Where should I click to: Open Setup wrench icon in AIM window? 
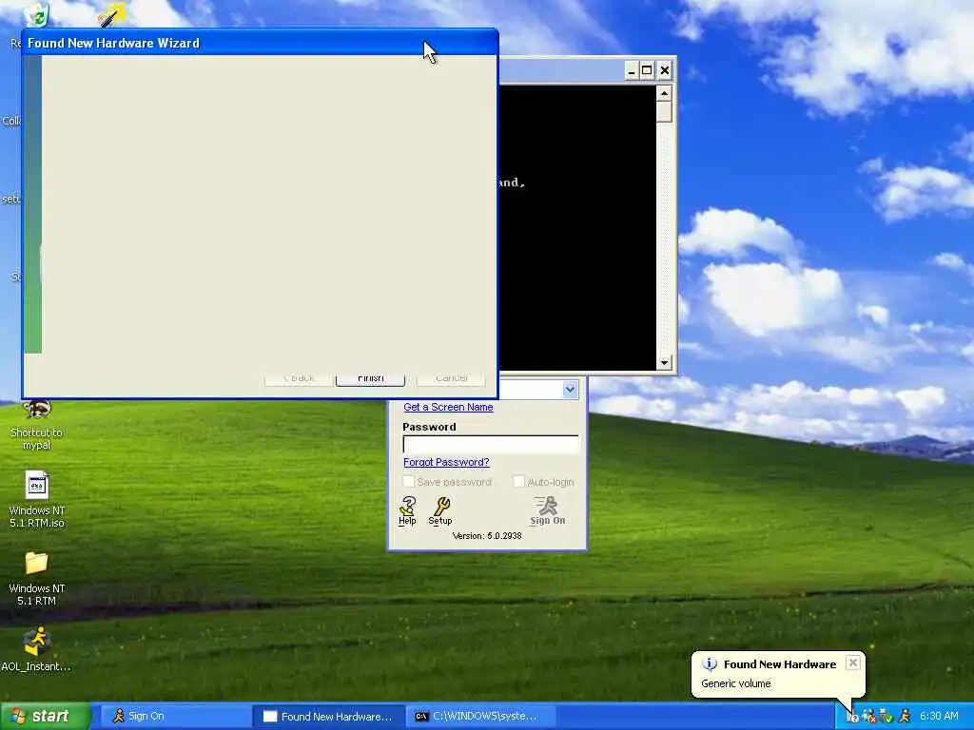[x=440, y=510]
